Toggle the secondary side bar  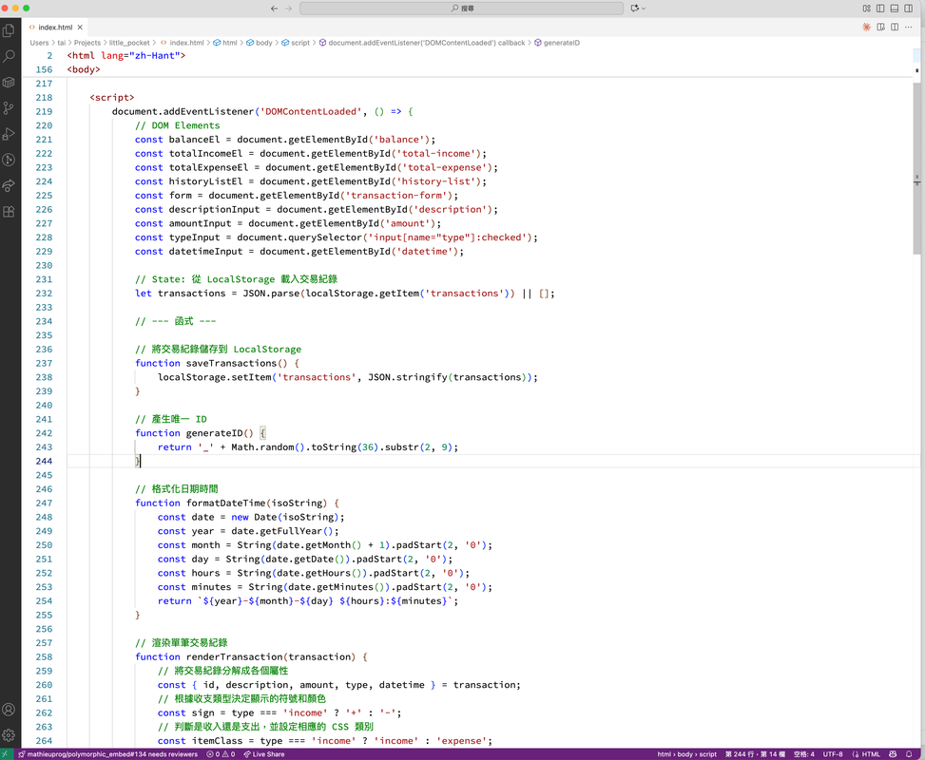(909, 9)
